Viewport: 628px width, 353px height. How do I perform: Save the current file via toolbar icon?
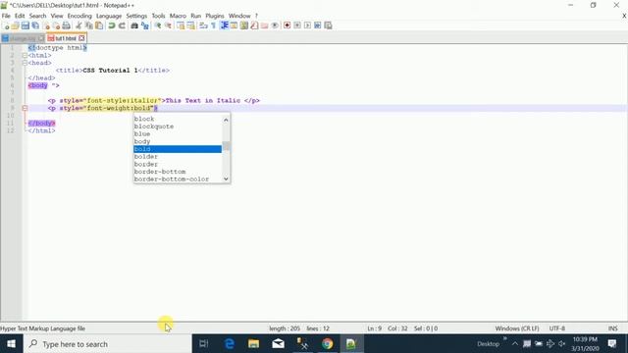26,25
